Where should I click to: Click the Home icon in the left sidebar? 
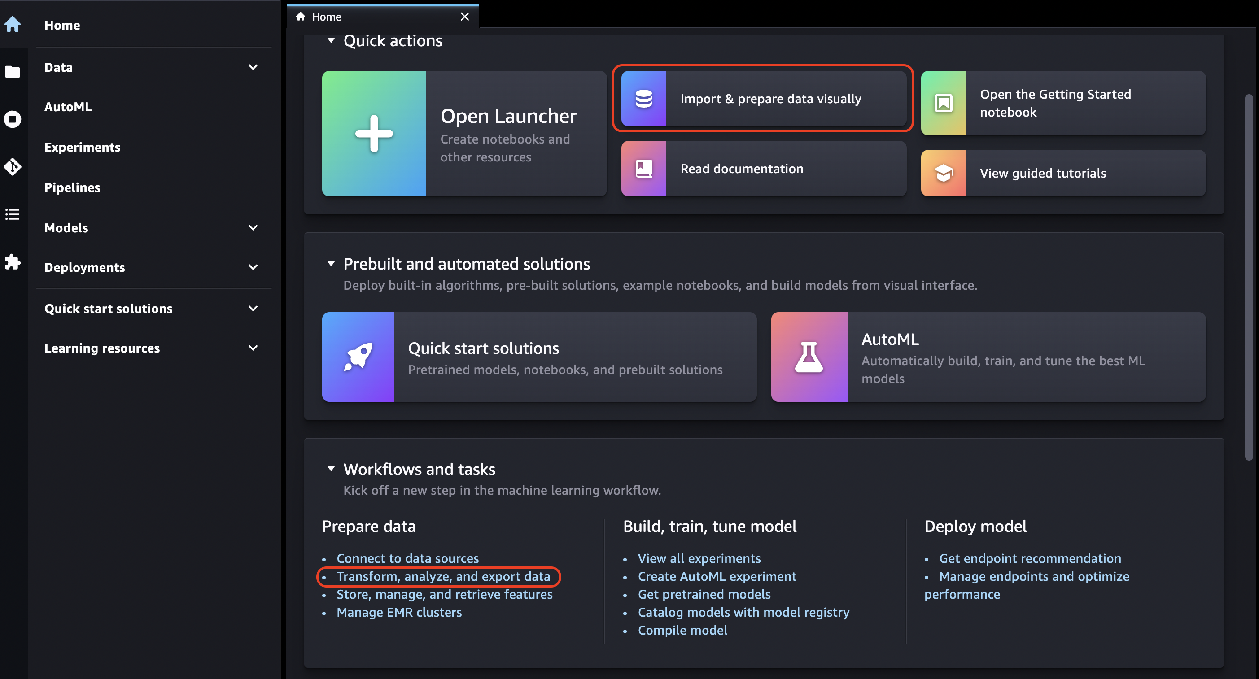[x=12, y=24]
